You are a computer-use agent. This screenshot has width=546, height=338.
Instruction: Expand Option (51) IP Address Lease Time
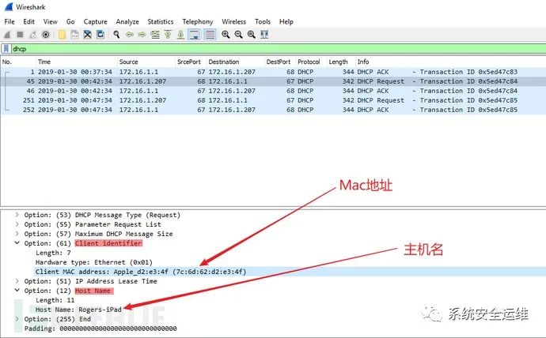point(17,280)
